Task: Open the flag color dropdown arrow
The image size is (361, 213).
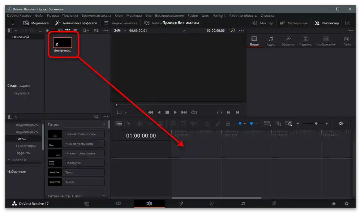Action: tap(245, 124)
